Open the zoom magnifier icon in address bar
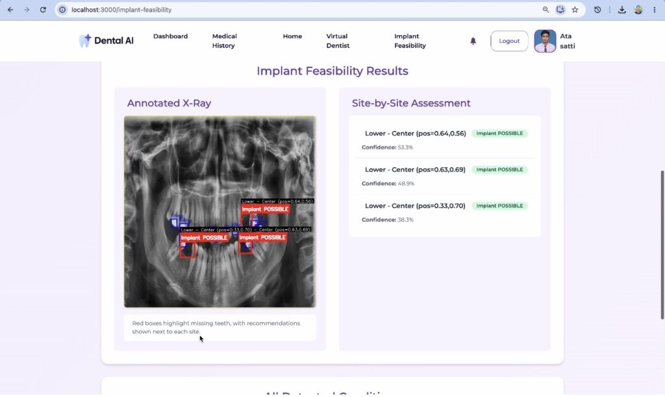 tap(546, 10)
